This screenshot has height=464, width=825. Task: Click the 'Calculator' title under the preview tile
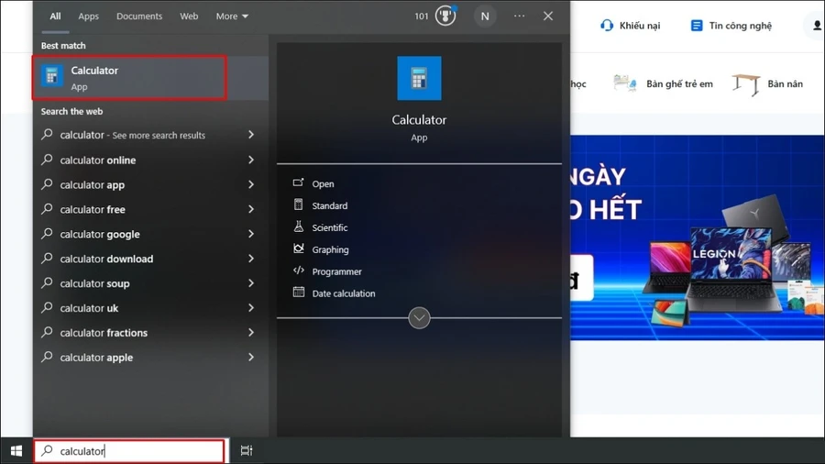point(419,120)
